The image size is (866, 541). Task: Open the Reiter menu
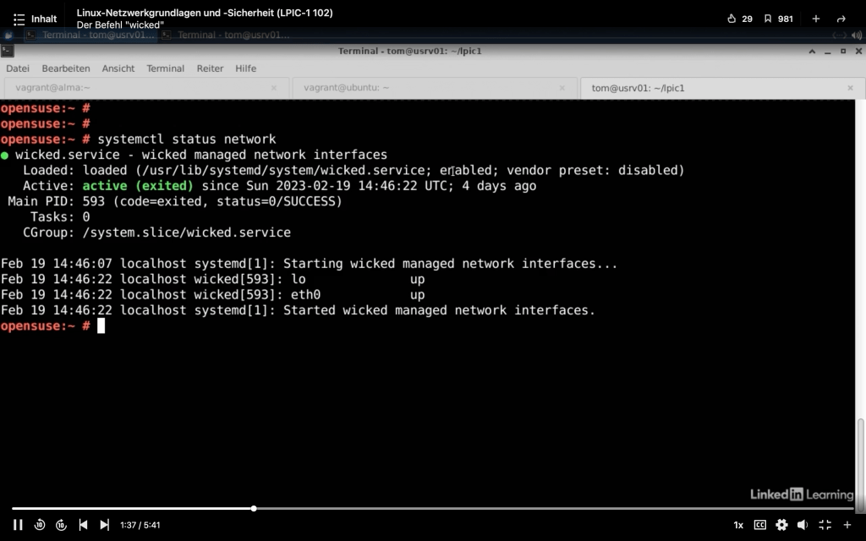(210, 68)
